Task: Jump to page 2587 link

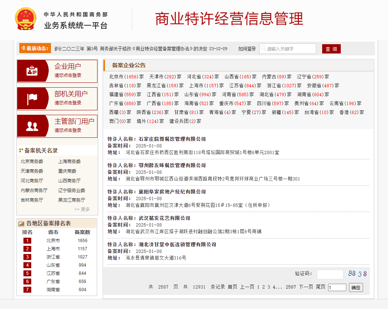Action: [x=291, y=287]
